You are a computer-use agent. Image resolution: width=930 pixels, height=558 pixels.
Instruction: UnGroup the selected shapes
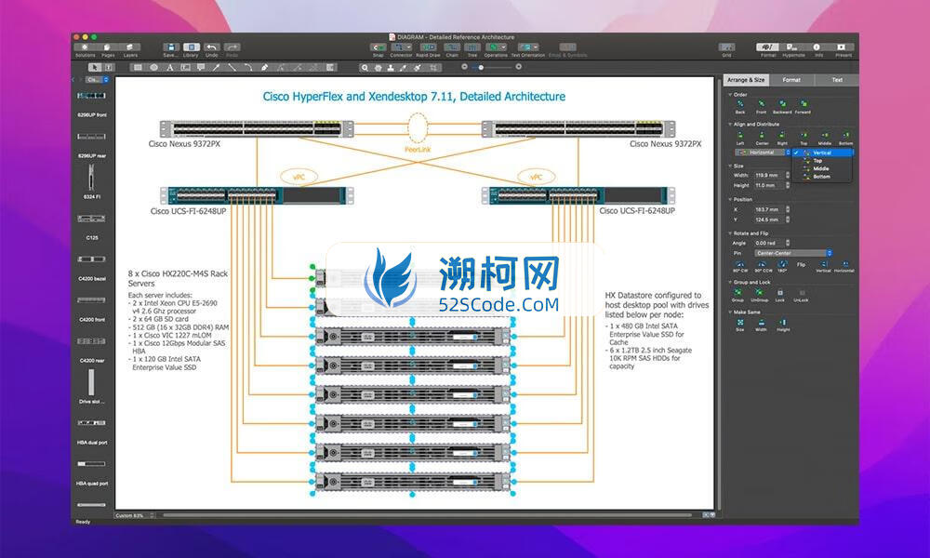pos(759,293)
